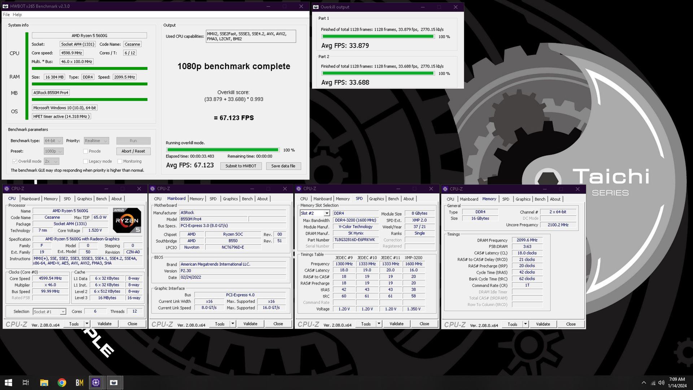Open the BM benchmark app taskbar icon
The width and height of the screenshot is (693, 390).
(x=79, y=382)
